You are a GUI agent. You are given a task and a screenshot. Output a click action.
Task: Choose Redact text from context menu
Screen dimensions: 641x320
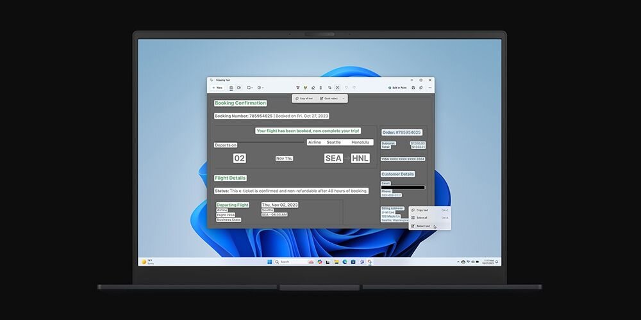[423, 226]
